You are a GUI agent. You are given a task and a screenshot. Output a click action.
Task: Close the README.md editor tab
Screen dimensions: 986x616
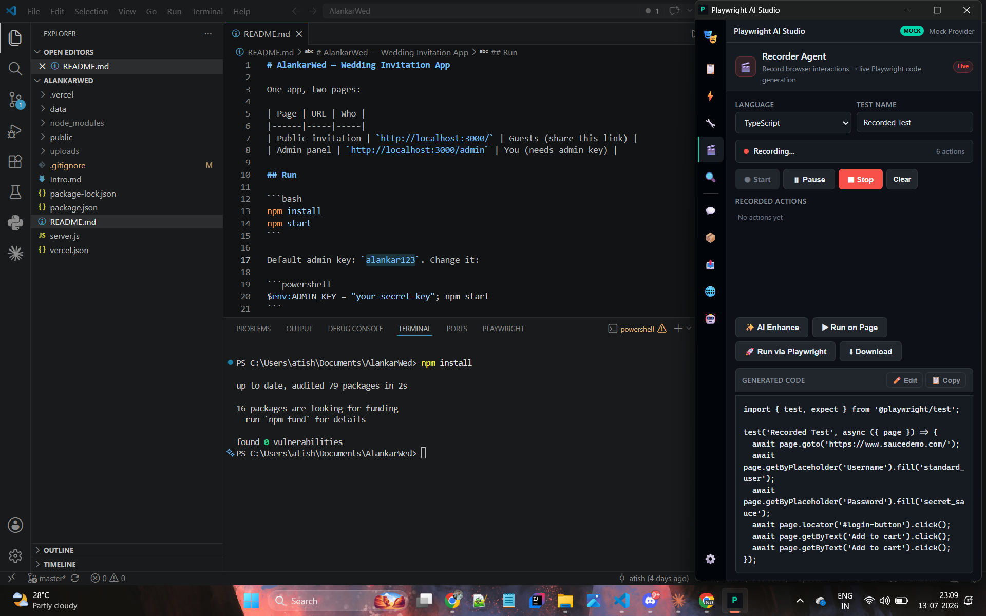click(299, 34)
